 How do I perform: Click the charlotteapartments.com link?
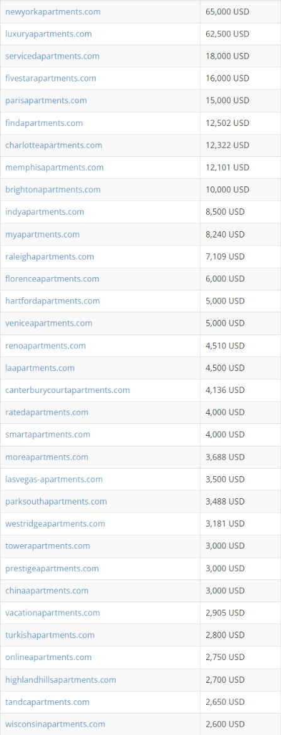(x=54, y=145)
